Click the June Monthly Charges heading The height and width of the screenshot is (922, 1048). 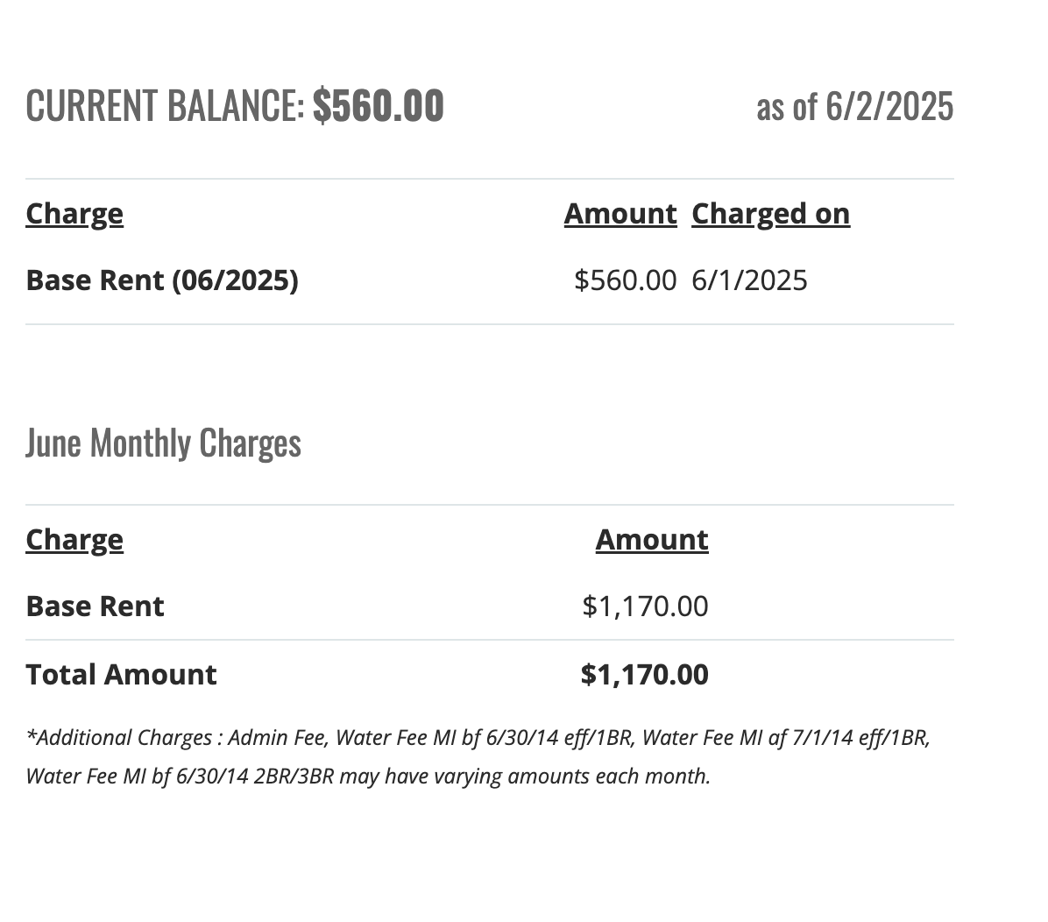(163, 443)
